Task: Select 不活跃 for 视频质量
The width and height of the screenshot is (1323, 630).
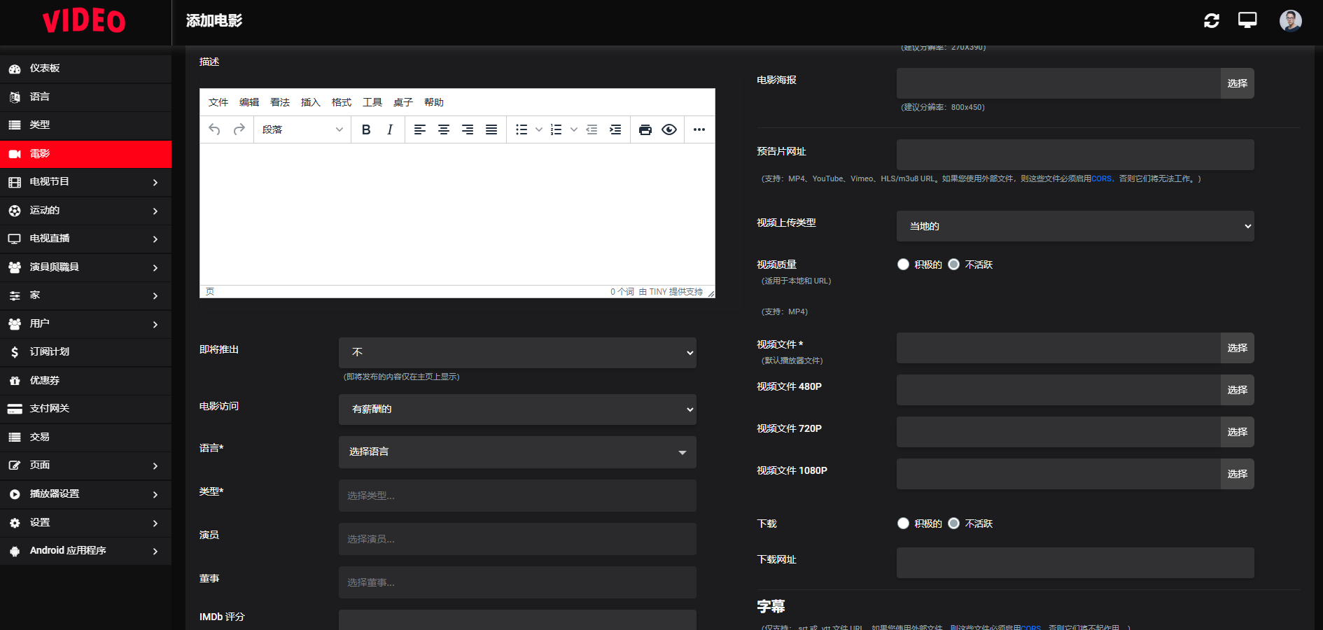Action: pos(953,265)
